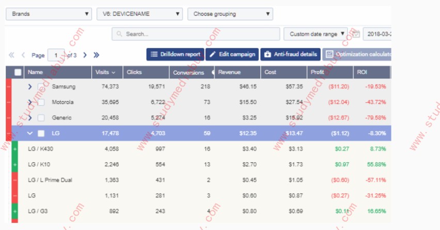This screenshot has width=440, height=230.
Task: Click the green plus marker on LG / K430
Action: [x=15, y=149]
